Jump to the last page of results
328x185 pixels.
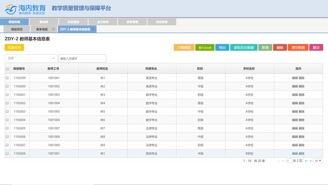311,161
